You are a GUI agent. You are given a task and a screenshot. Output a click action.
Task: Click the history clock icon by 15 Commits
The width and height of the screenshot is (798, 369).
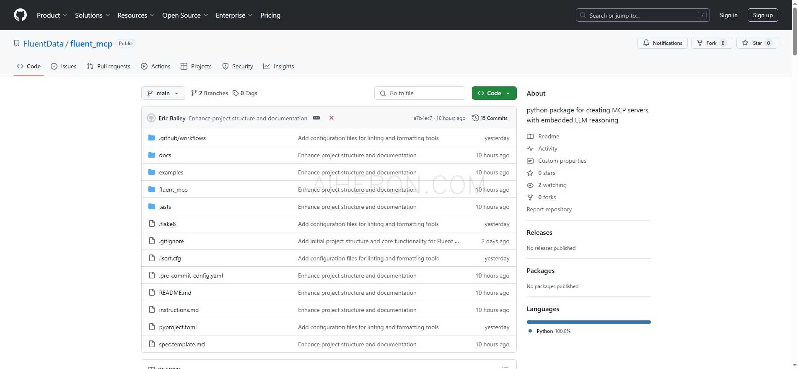475,118
